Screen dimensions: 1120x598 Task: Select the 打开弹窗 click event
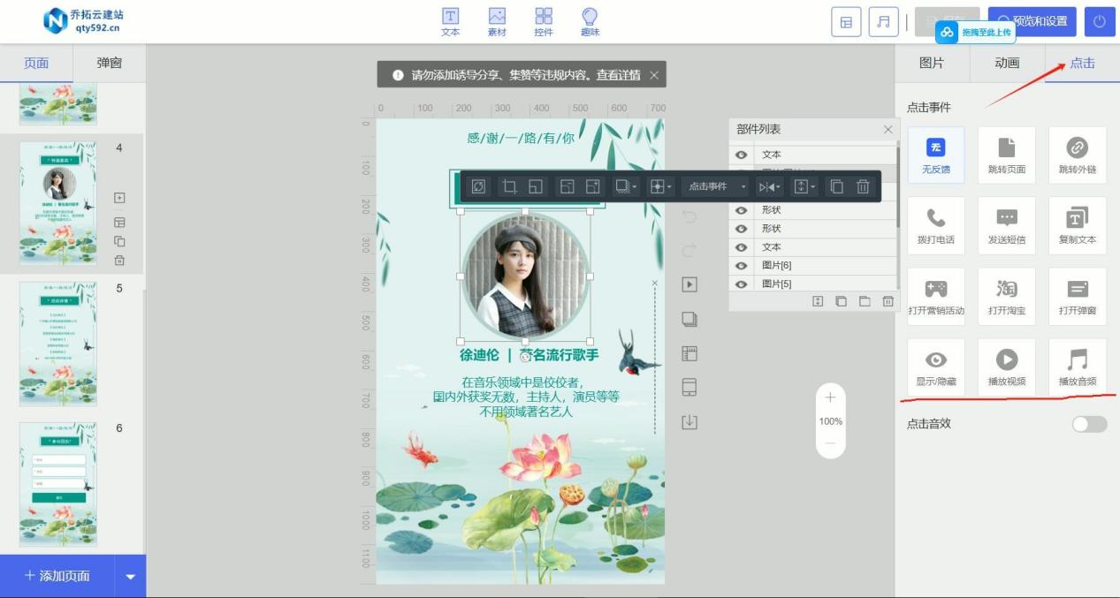pyautogui.click(x=1078, y=297)
